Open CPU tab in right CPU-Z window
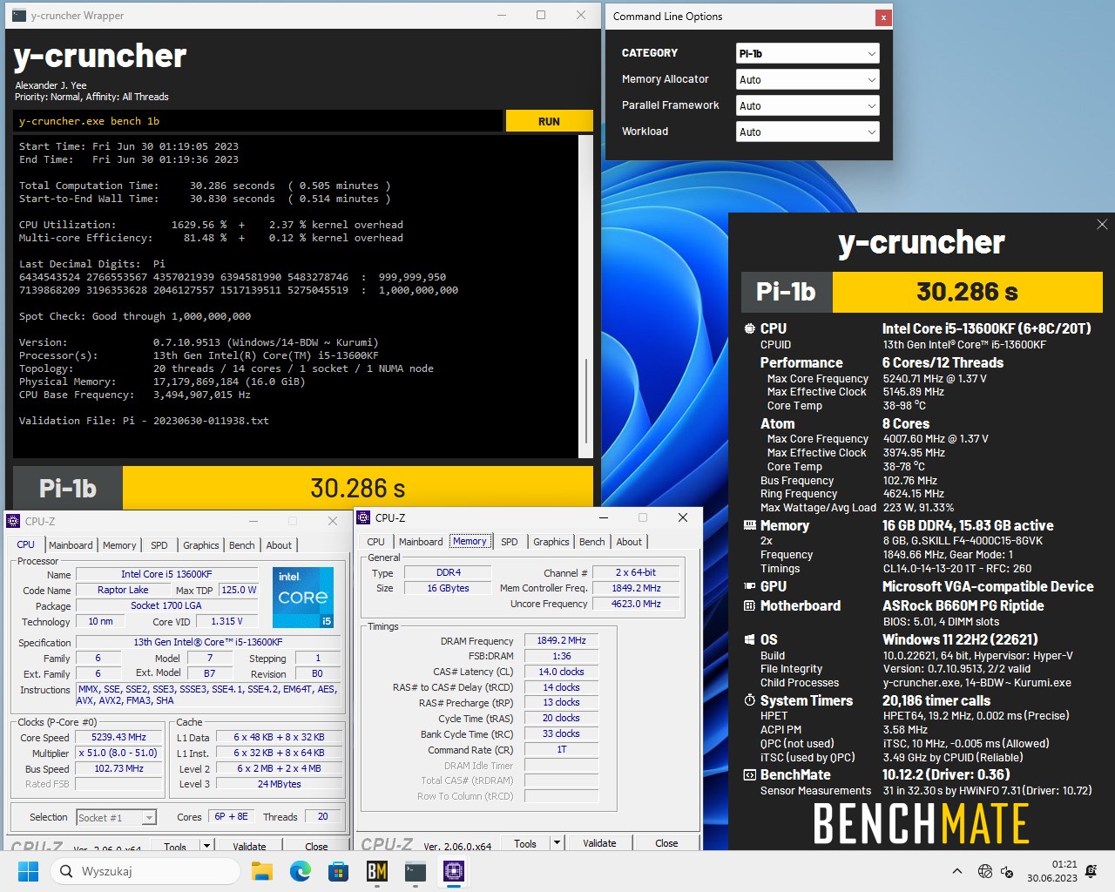This screenshot has width=1115, height=892. click(375, 542)
